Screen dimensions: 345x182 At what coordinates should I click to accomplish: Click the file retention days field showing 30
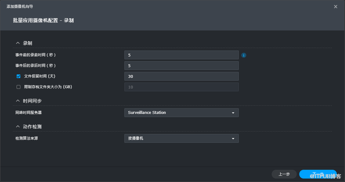[x=181, y=76]
